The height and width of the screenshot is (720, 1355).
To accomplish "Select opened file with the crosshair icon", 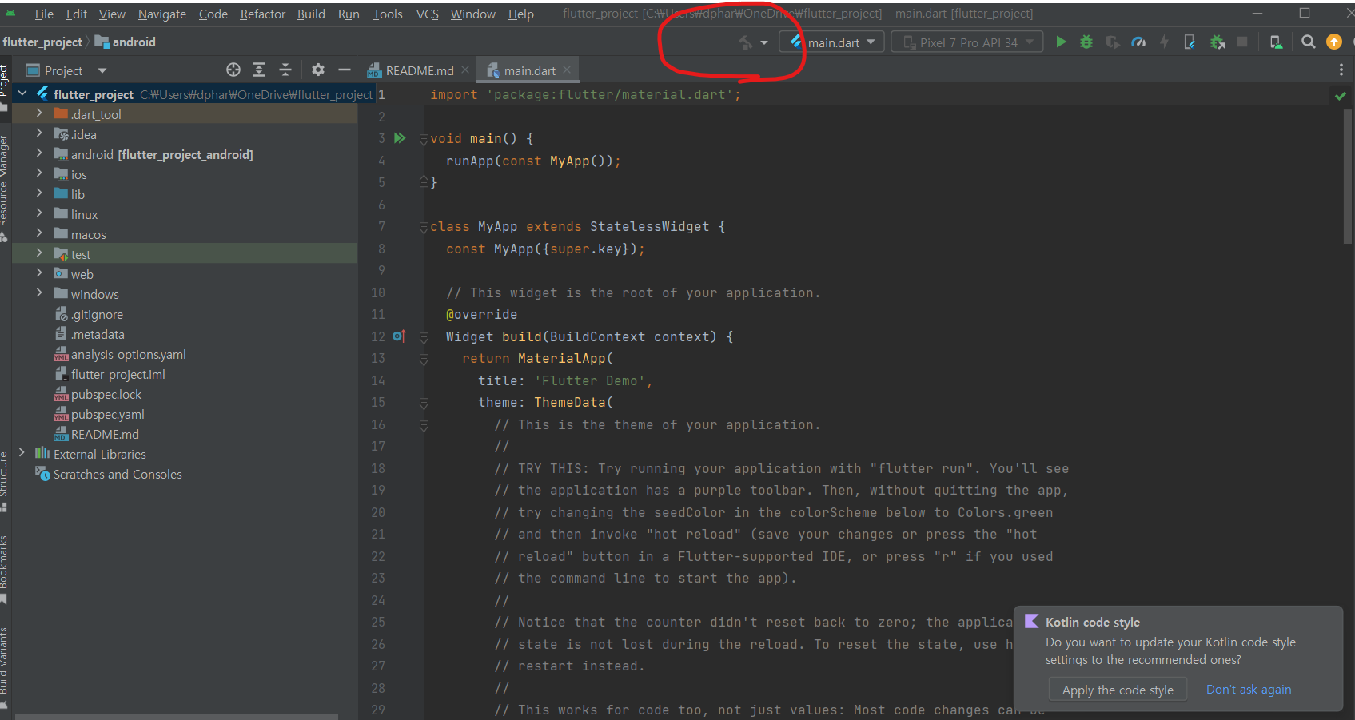I will tap(233, 70).
